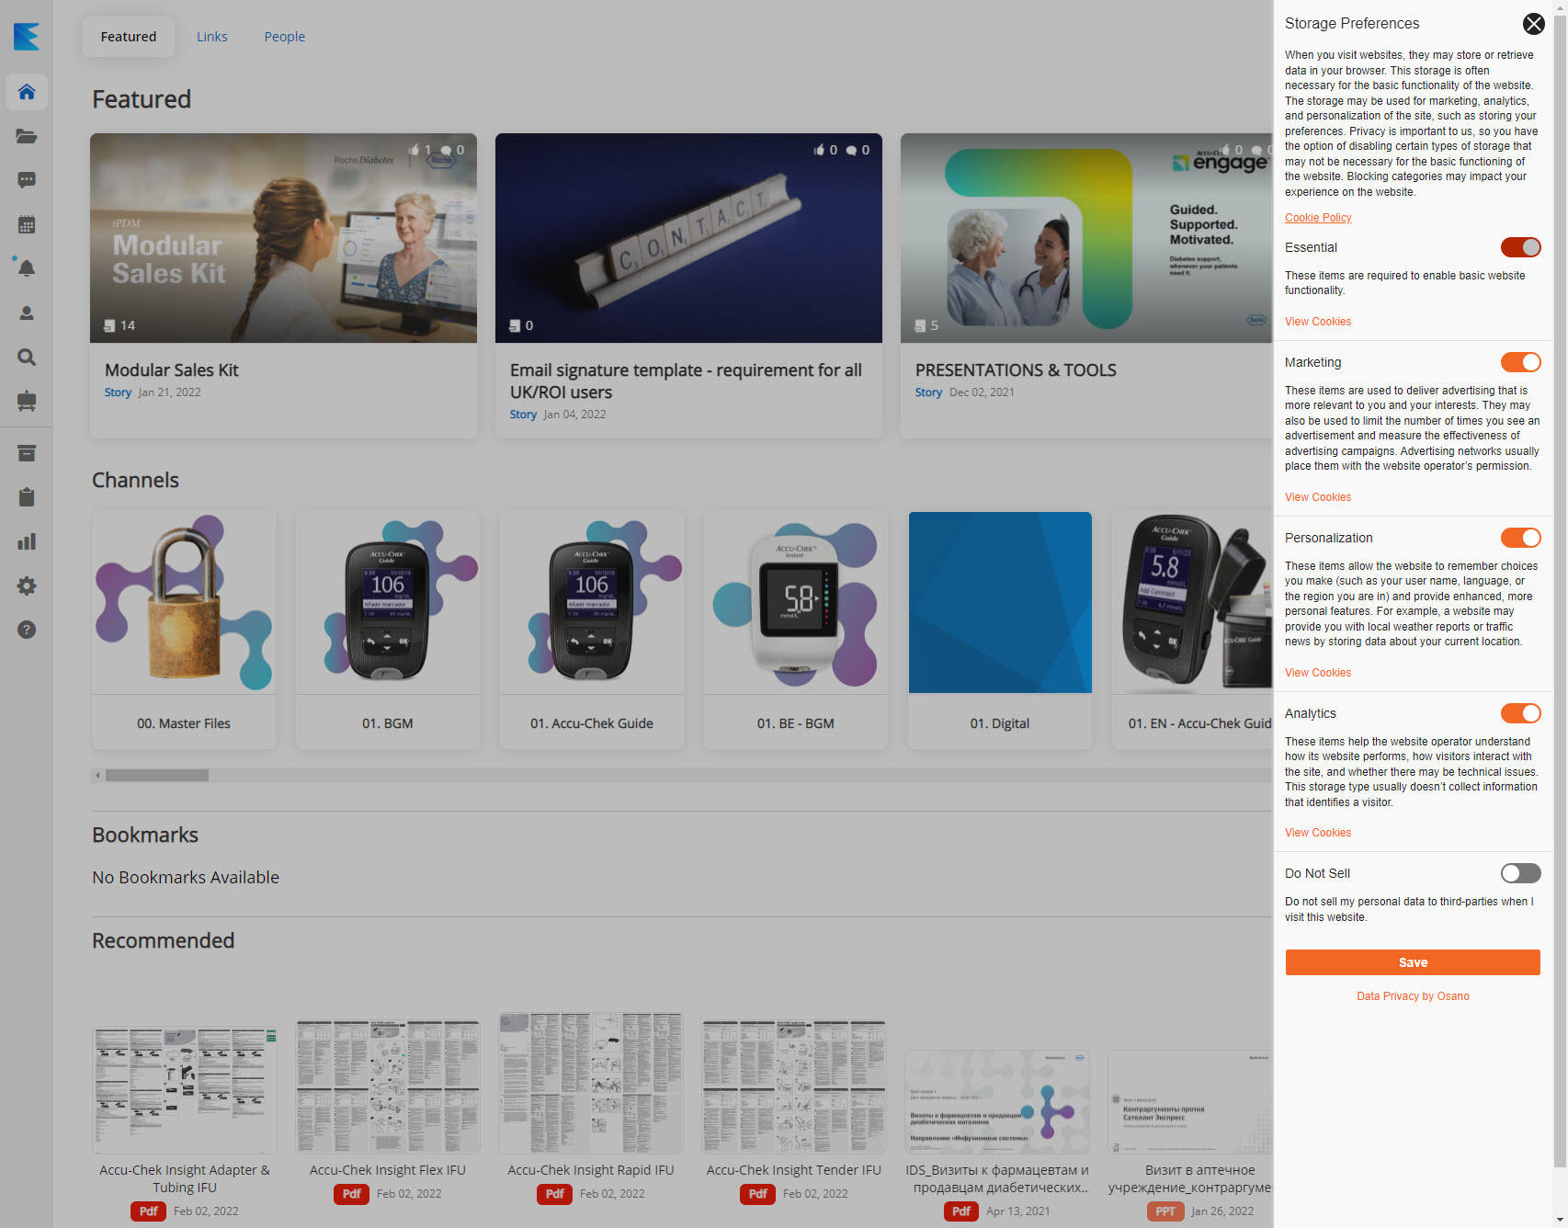Click the Channels scrollbar left arrow
1568x1228 pixels.
pos(97,776)
